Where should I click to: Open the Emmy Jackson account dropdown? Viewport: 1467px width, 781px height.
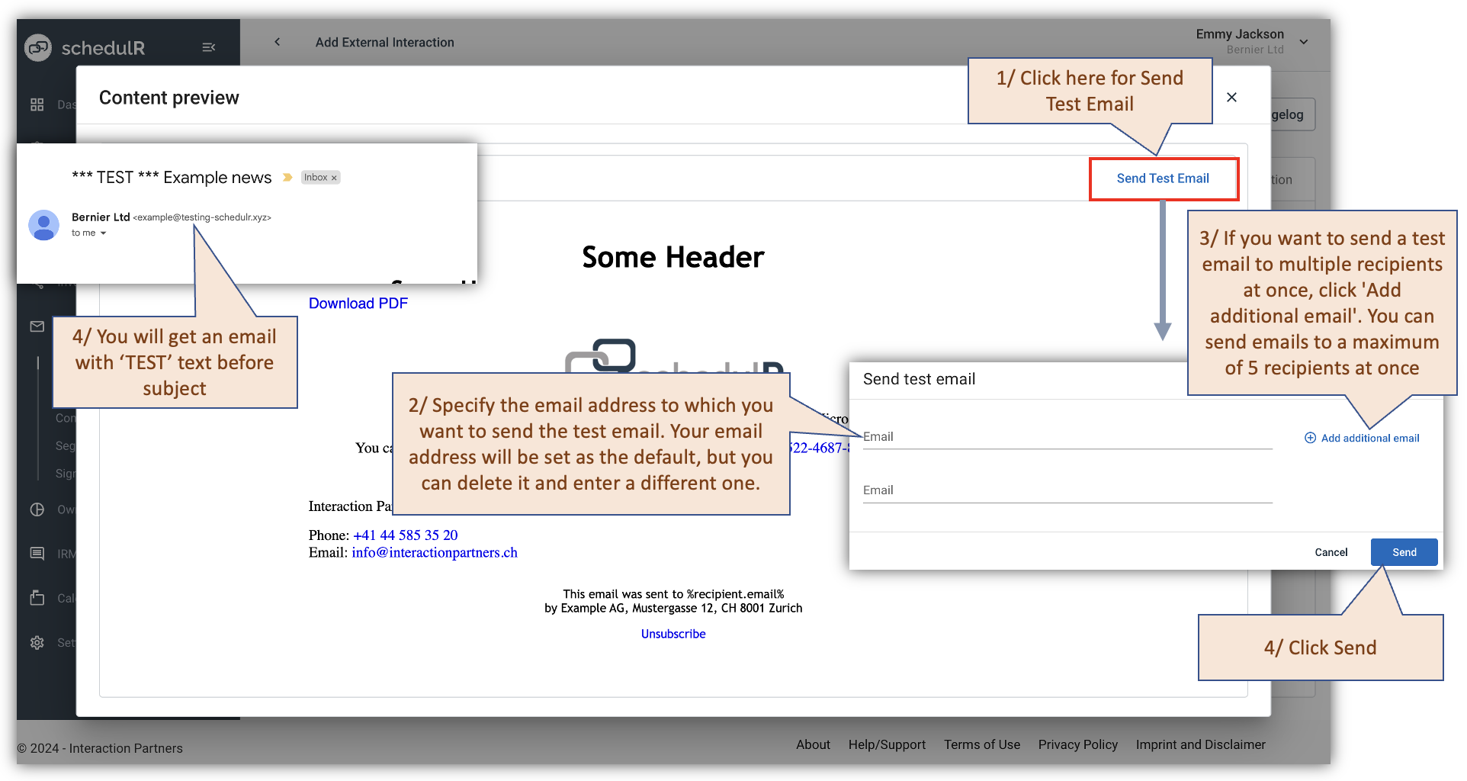[x=1303, y=42]
